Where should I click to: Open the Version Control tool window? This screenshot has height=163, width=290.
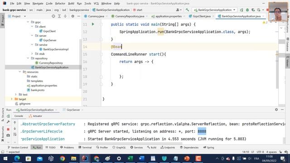[18, 148]
